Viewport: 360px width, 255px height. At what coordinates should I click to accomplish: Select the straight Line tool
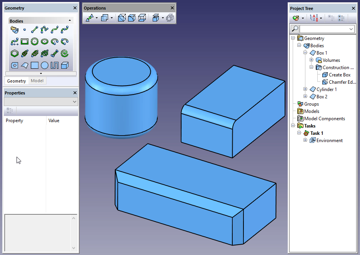click(35, 29)
